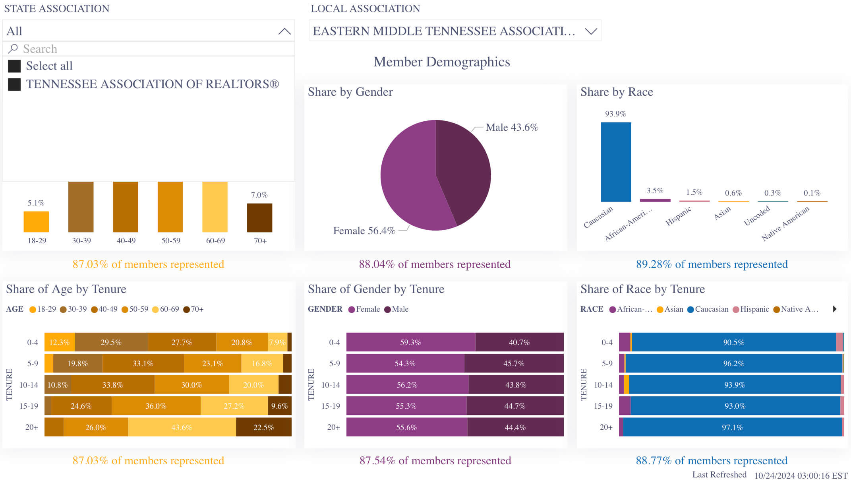Show more race legend items arrow

pos(835,309)
